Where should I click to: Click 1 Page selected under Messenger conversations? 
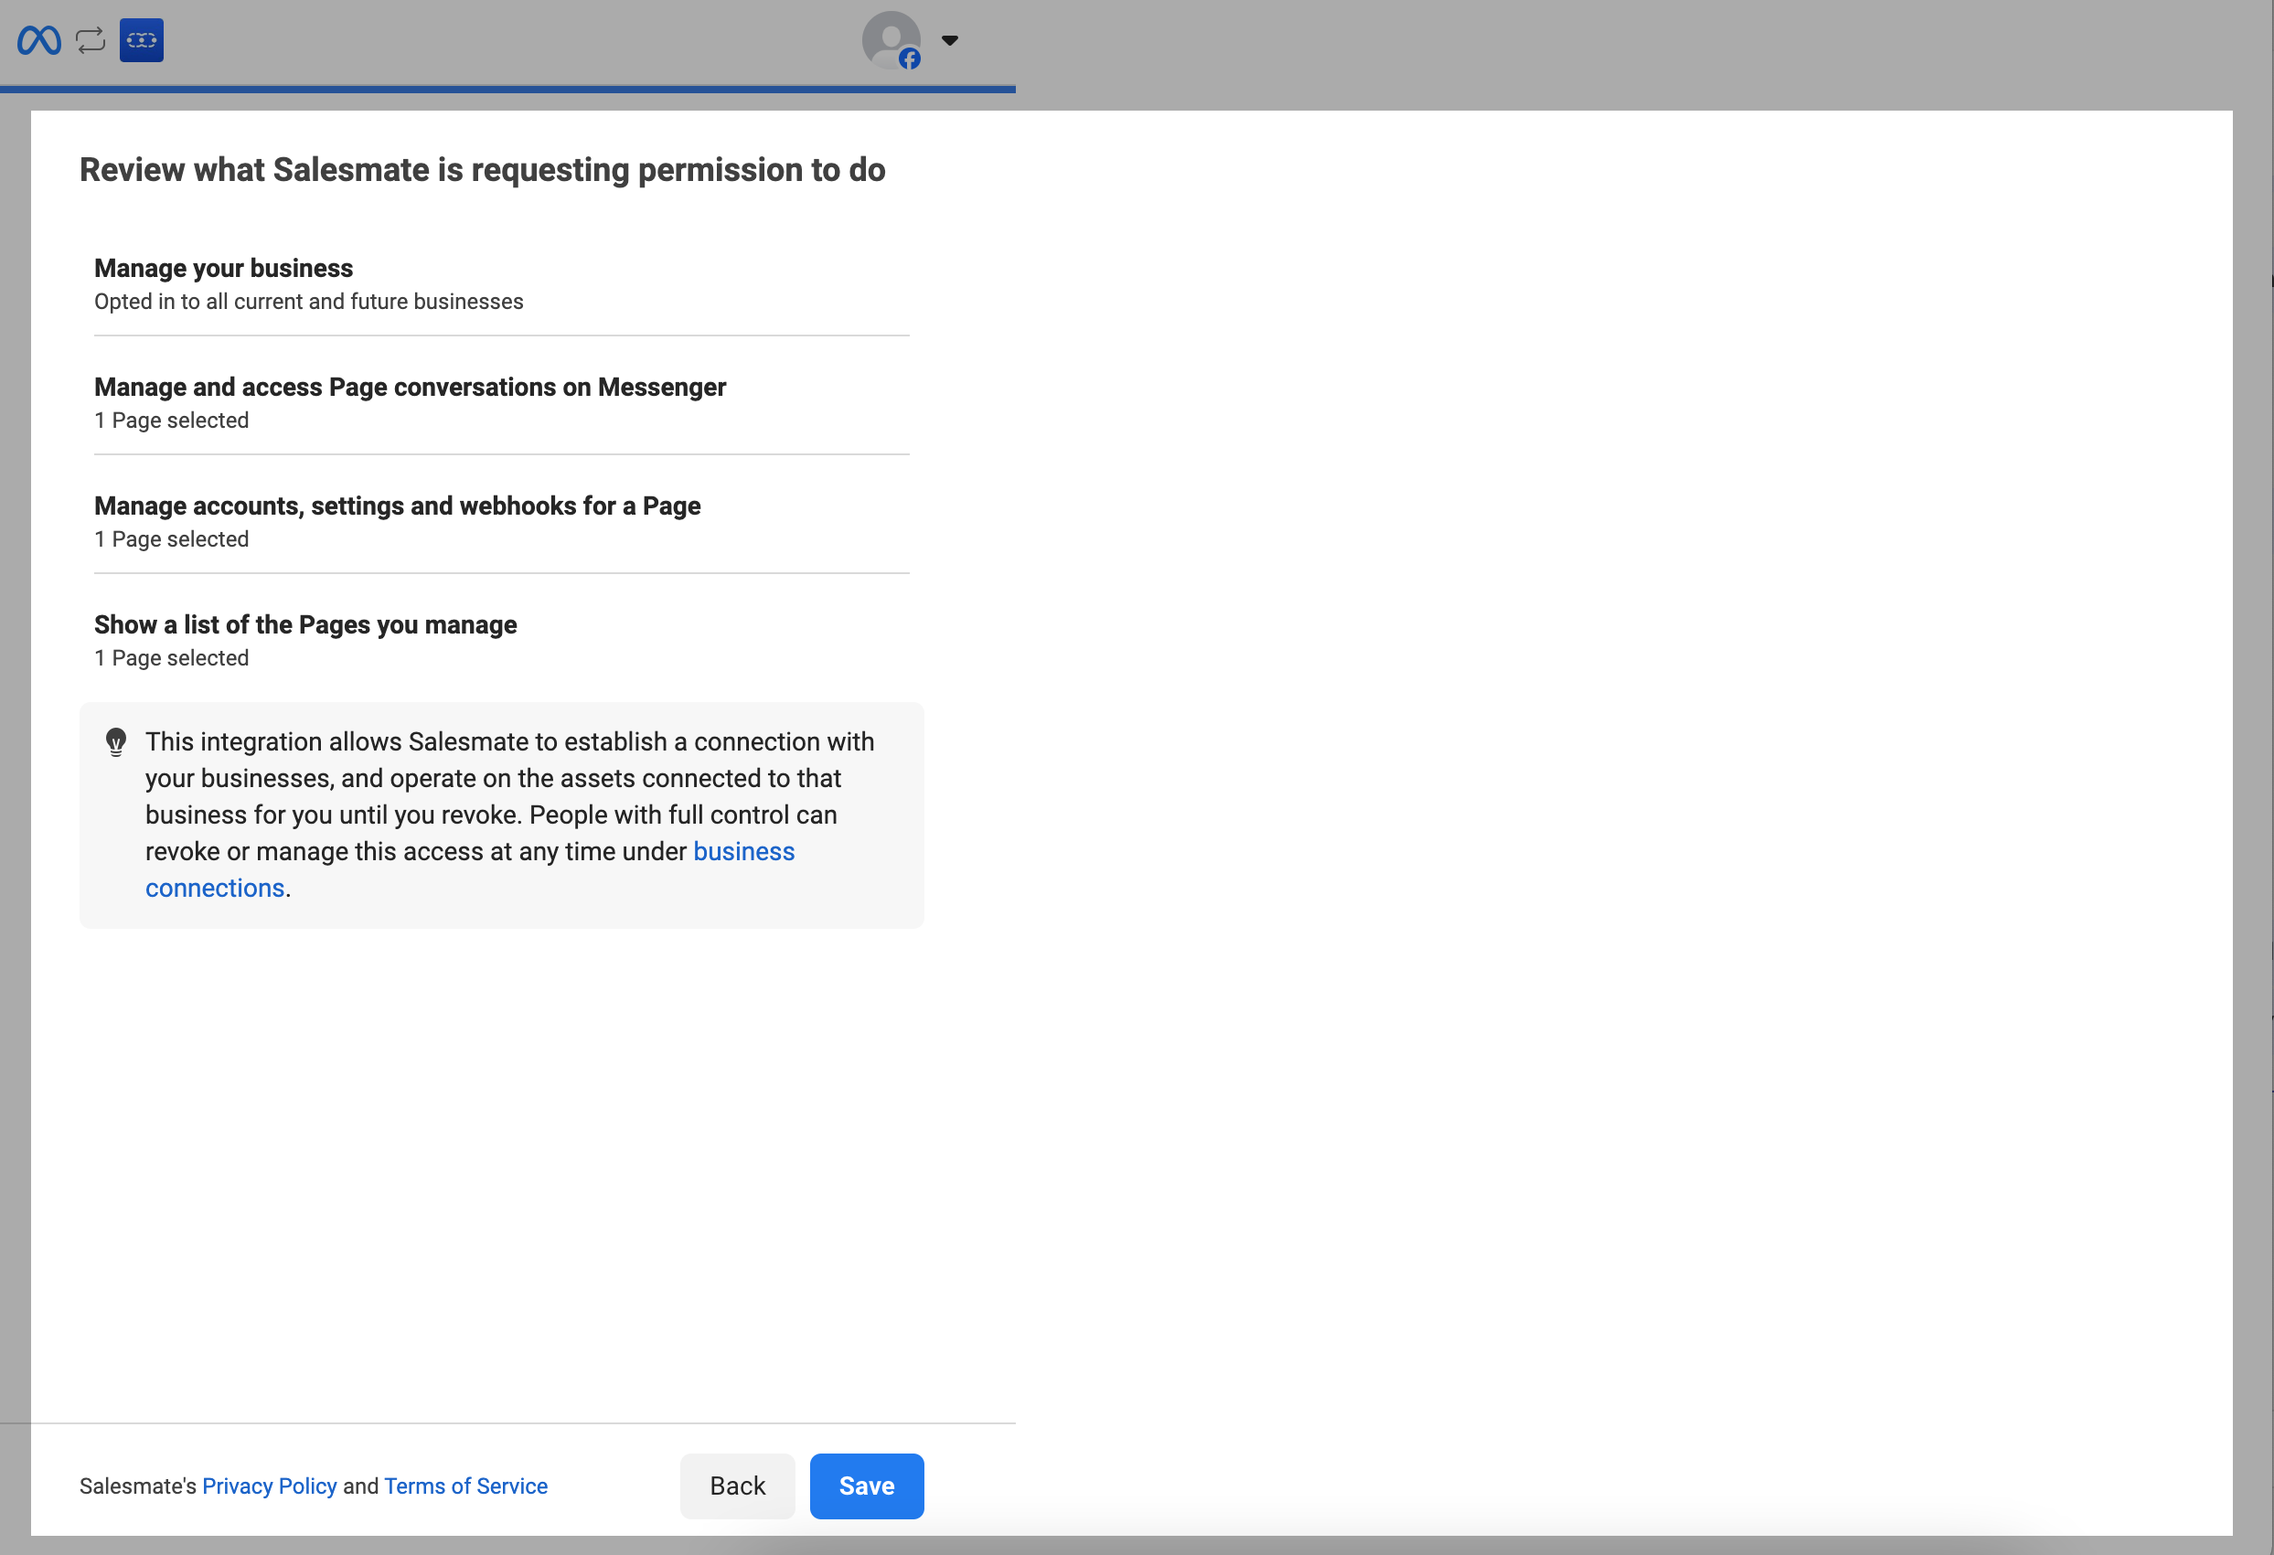[x=171, y=421]
